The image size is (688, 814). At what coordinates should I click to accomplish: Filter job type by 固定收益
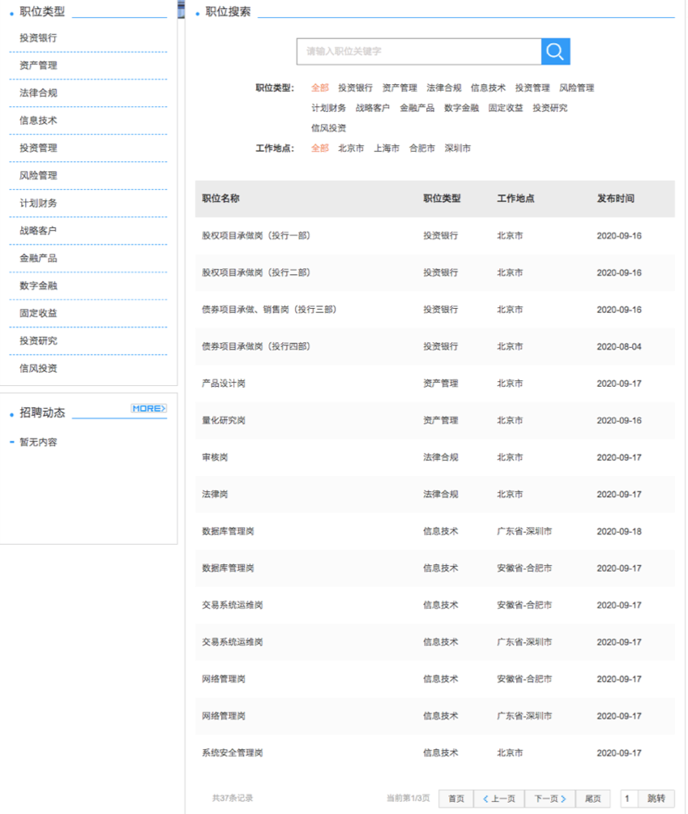click(506, 108)
